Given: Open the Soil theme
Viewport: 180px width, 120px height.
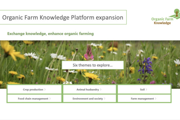Looking at the screenshot, I should tap(144, 89).
